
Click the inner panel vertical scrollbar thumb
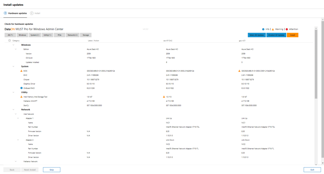pos(316,64)
